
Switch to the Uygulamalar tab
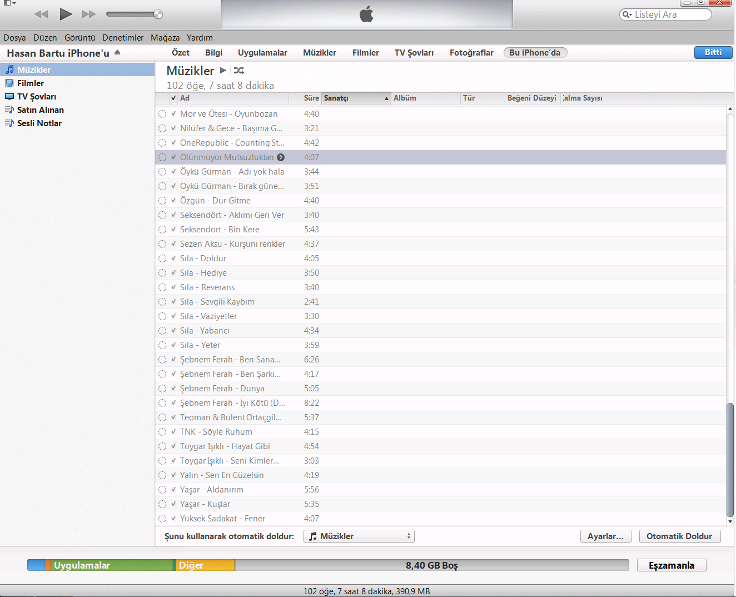(262, 52)
